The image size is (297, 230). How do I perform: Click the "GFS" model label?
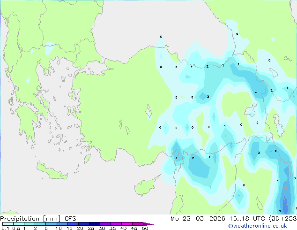pyautogui.click(x=70, y=219)
